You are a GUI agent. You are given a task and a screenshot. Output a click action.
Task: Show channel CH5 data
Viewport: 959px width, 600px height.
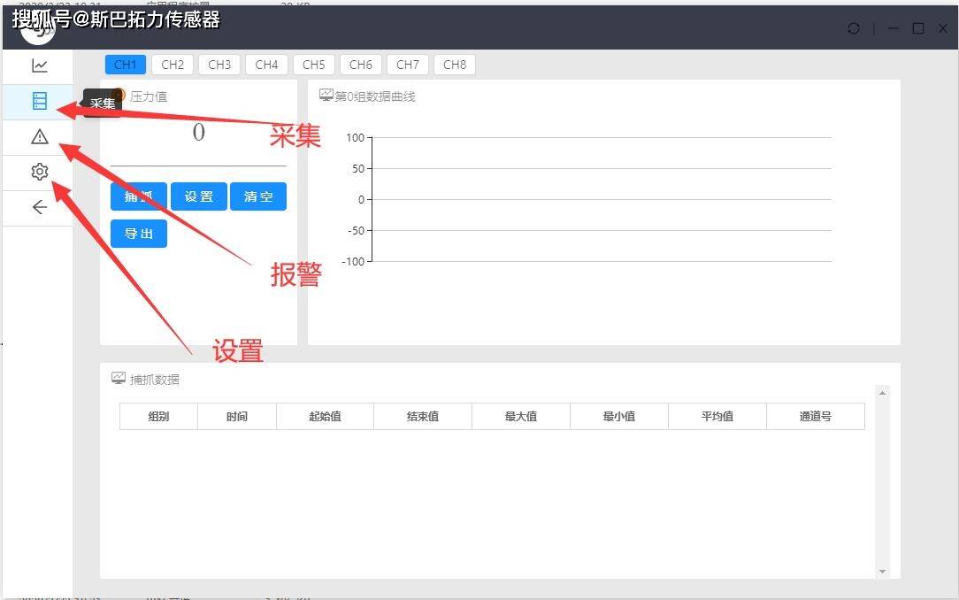point(314,65)
